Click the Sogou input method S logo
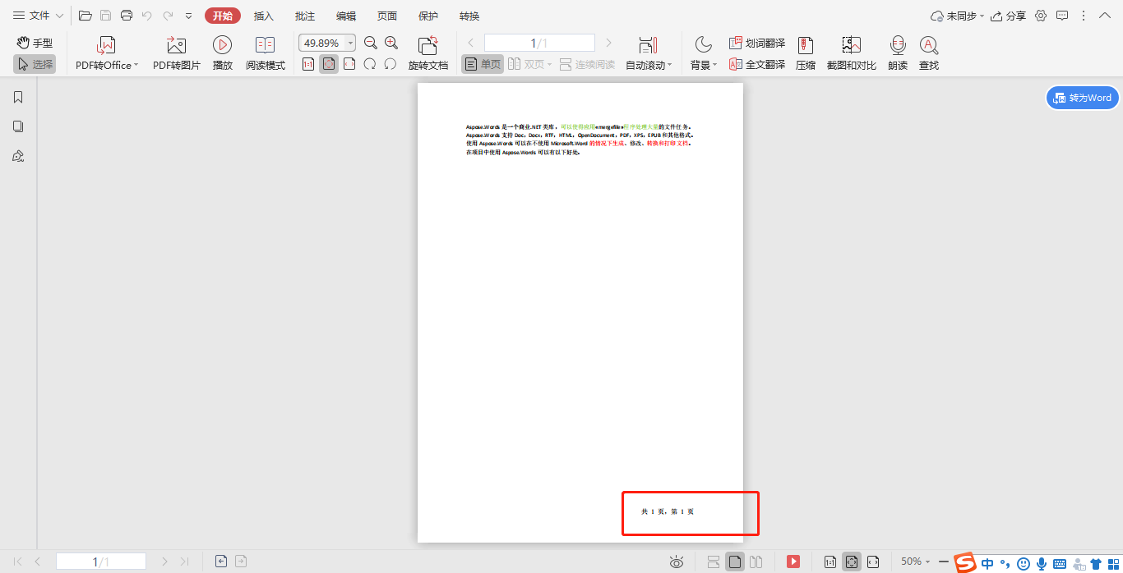This screenshot has width=1123, height=573. point(965,562)
